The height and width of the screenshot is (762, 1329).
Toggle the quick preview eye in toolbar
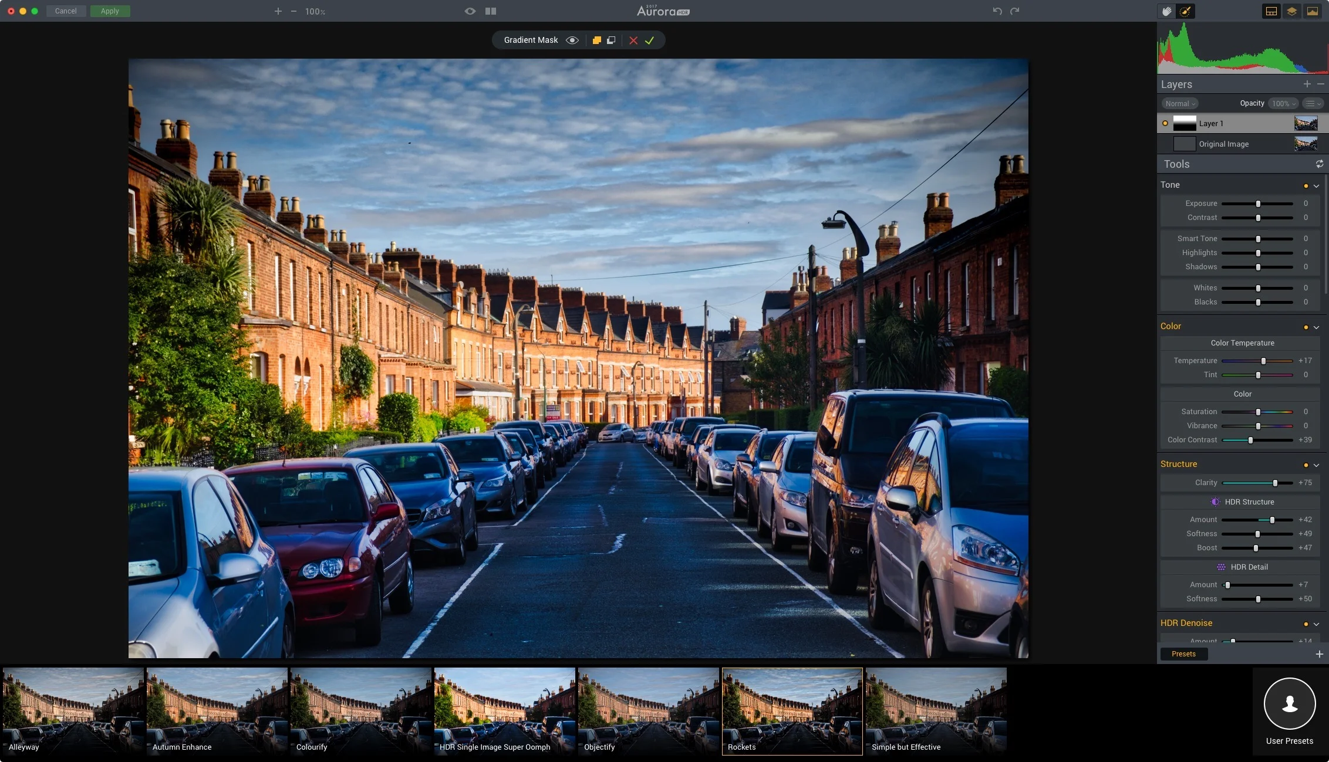point(470,11)
